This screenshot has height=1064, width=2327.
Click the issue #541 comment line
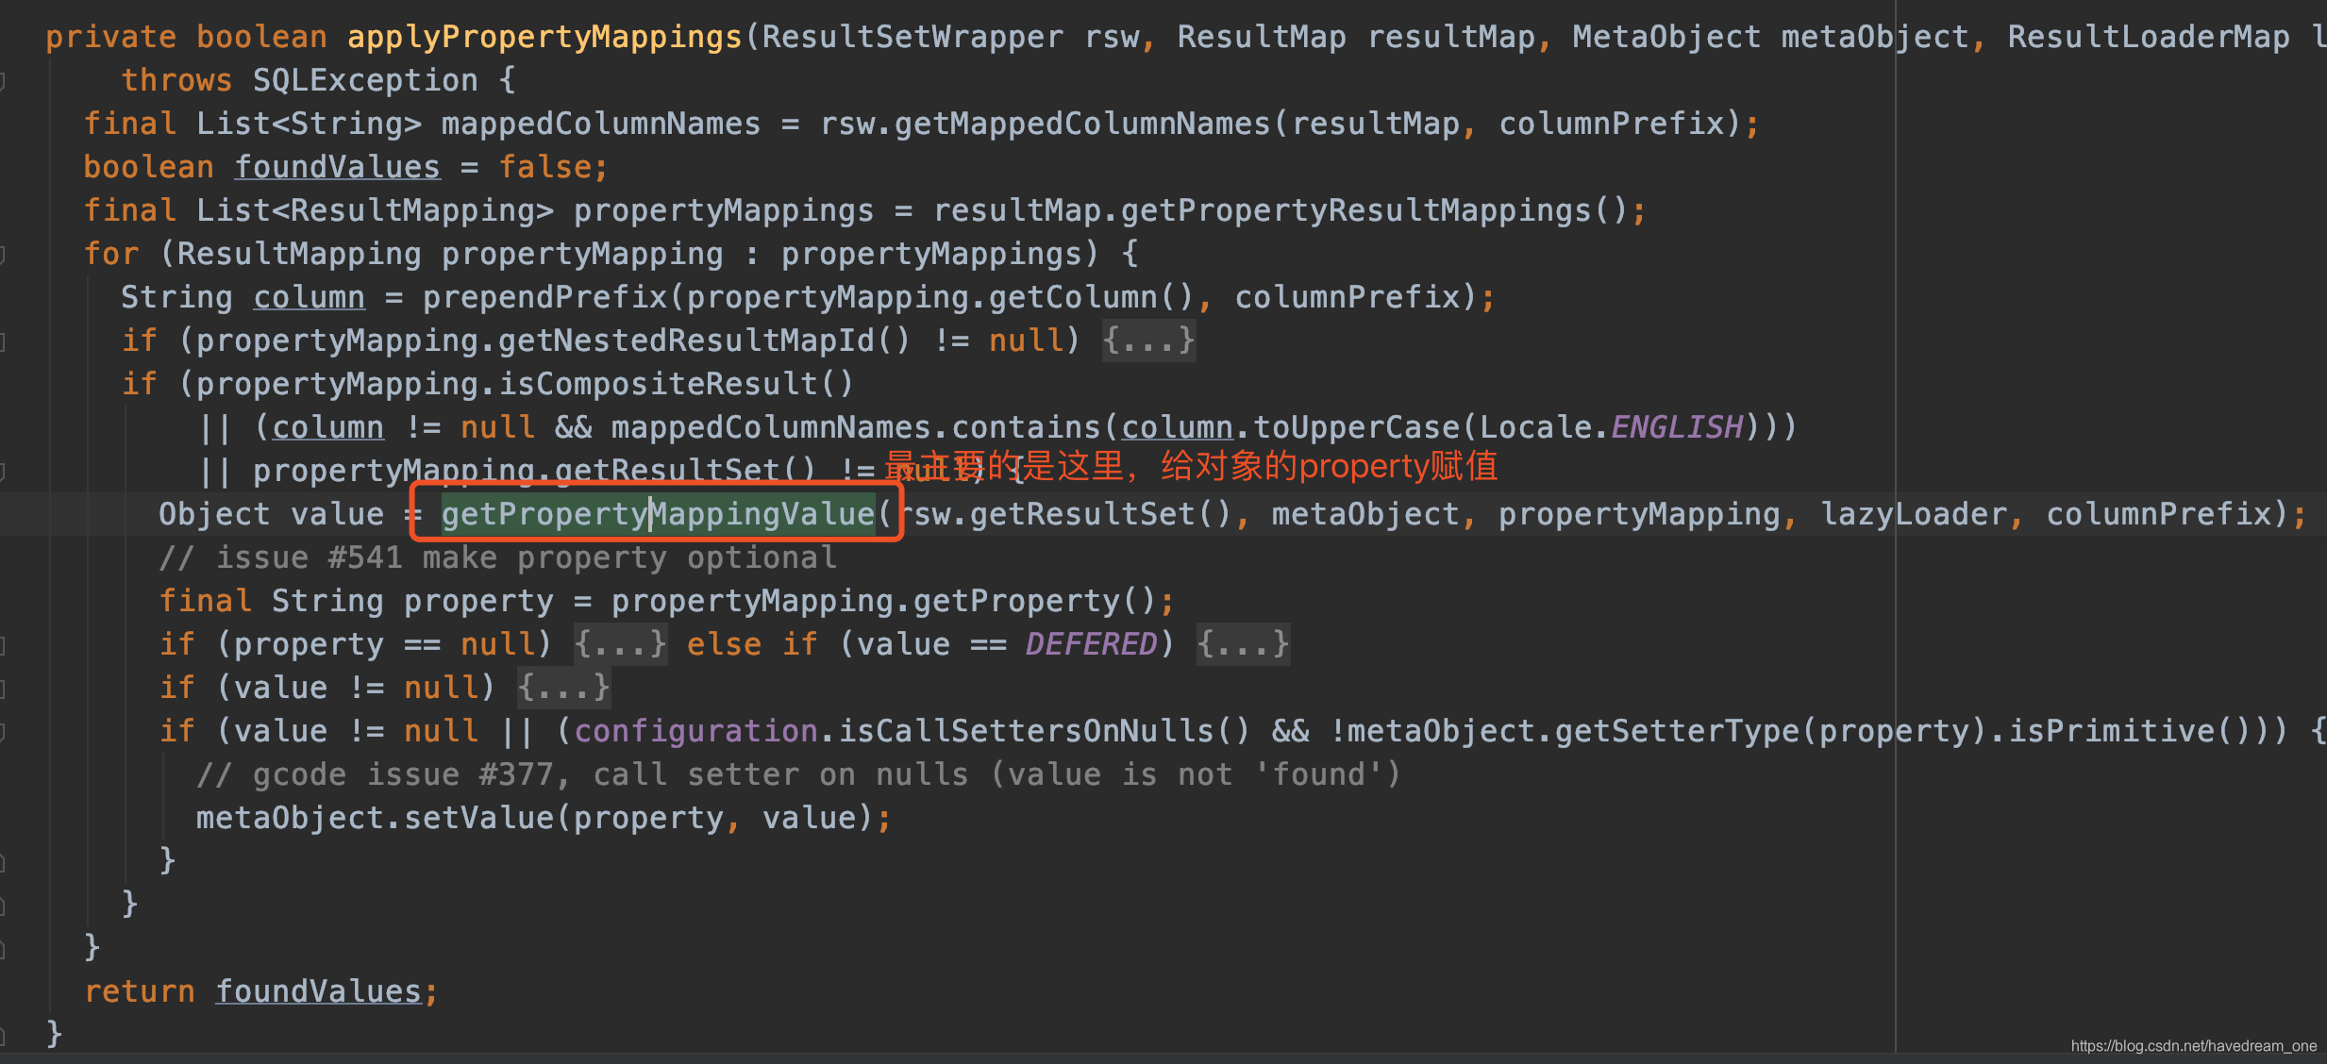tap(497, 557)
